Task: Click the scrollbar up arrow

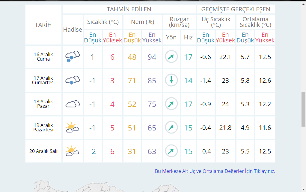Action: point(303,4)
